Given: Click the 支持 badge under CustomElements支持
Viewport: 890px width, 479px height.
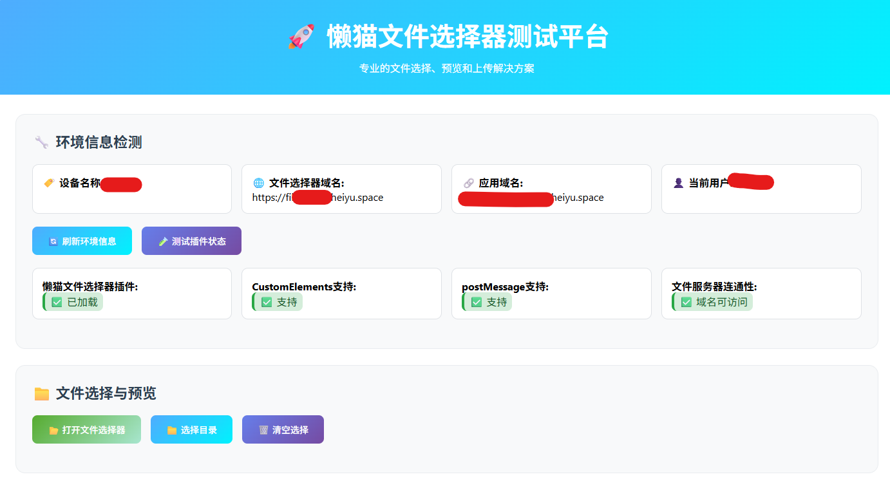Looking at the screenshot, I should (x=277, y=302).
